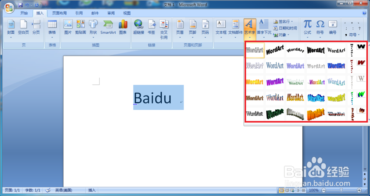The width and height of the screenshot is (370, 196).
Task: Click zoom in plus button
Action: (359, 190)
